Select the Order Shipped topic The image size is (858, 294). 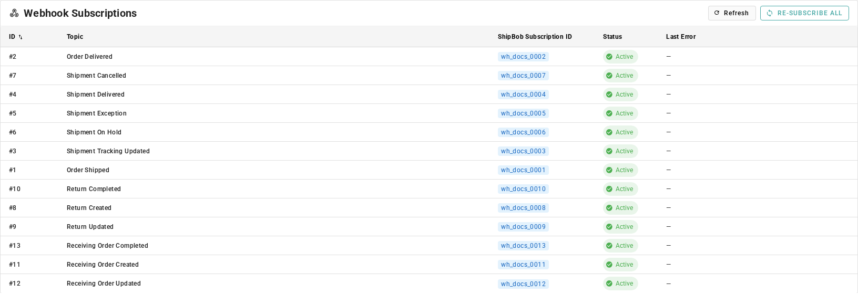(88, 170)
